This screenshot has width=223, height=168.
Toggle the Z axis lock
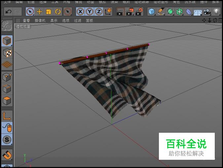click(98, 12)
